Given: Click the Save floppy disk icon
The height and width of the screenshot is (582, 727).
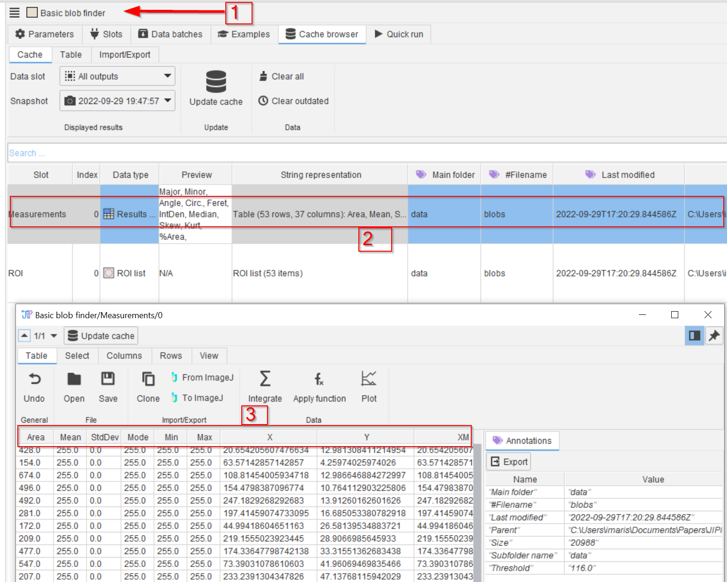Looking at the screenshot, I should tap(108, 379).
